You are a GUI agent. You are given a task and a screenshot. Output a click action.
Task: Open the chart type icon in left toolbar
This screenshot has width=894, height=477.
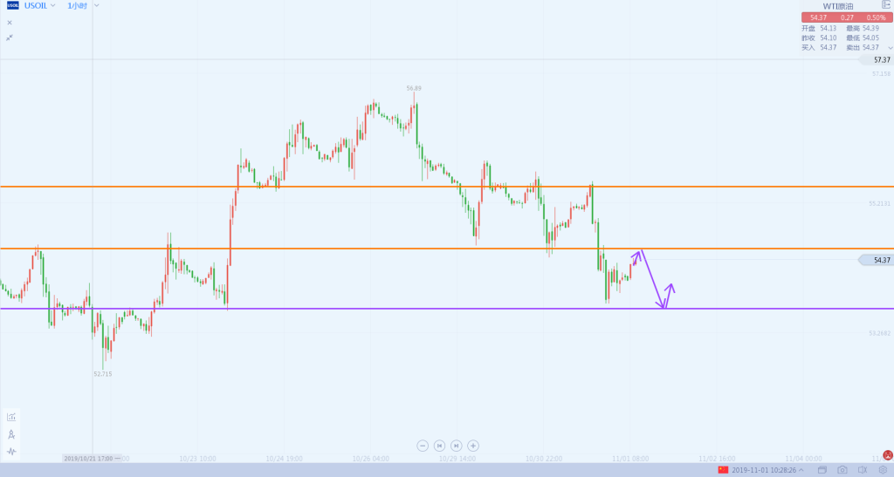[x=11, y=417]
